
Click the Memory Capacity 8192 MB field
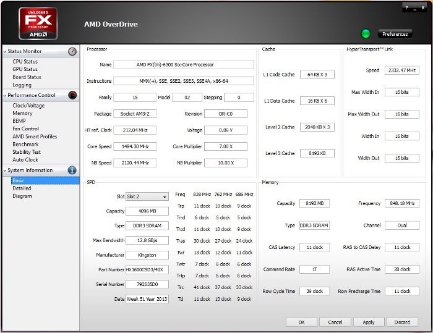pyautogui.click(x=314, y=203)
